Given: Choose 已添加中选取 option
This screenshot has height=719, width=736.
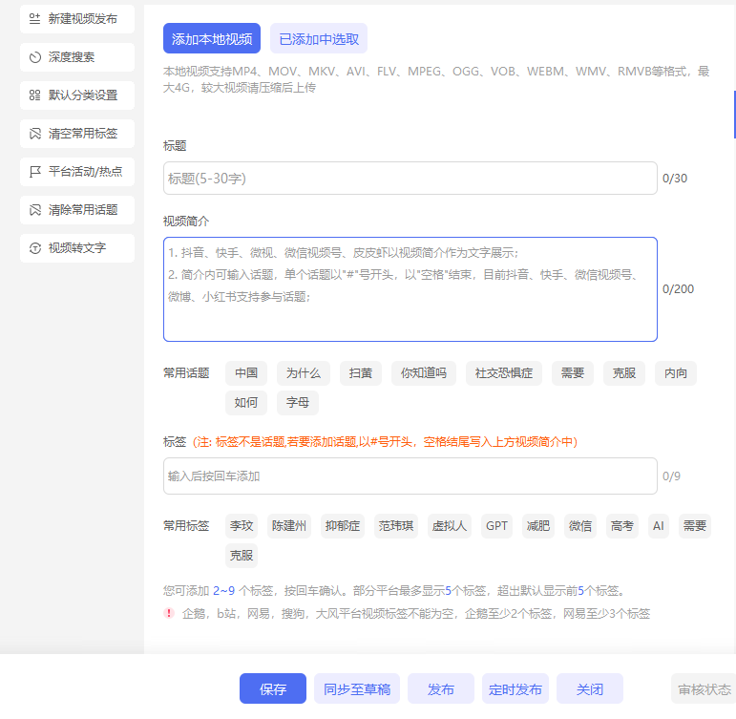Looking at the screenshot, I should click(319, 39).
